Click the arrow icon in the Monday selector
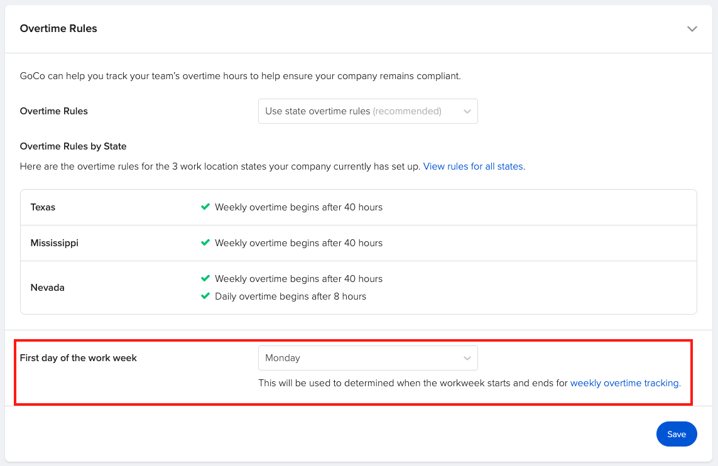Screen dimensions: 718x466 pos(467,359)
